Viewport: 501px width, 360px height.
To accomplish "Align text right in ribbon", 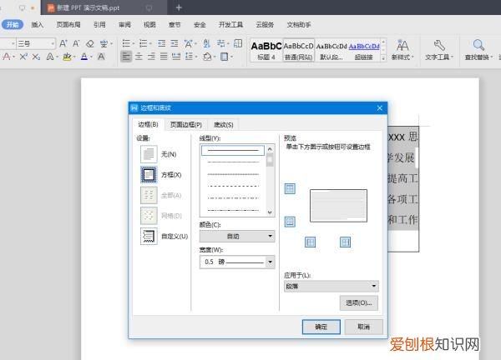I will tap(151, 57).
